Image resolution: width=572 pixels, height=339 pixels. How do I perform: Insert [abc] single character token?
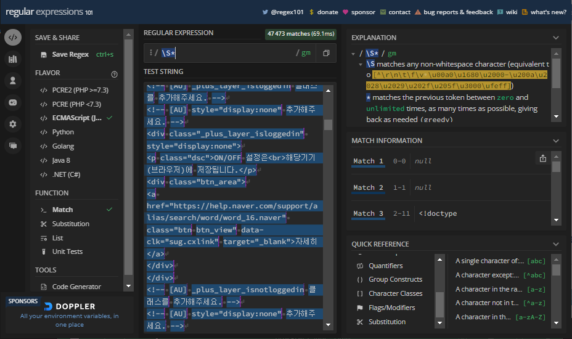(x=500, y=261)
